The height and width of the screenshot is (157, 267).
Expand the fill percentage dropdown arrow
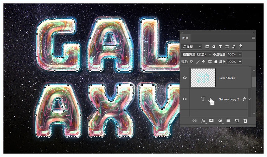point(240,62)
